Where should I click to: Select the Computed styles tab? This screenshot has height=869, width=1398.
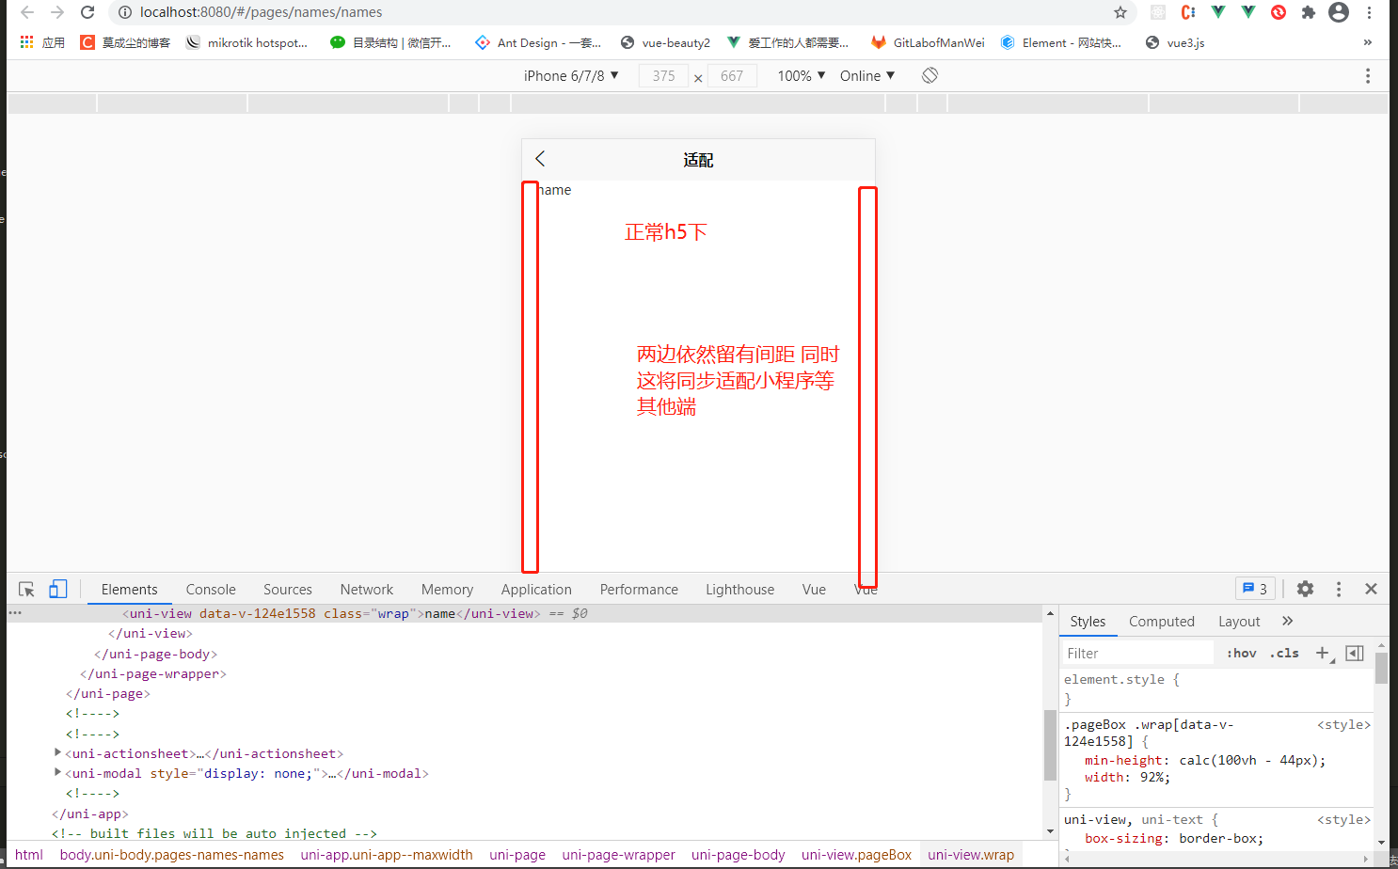click(x=1162, y=622)
